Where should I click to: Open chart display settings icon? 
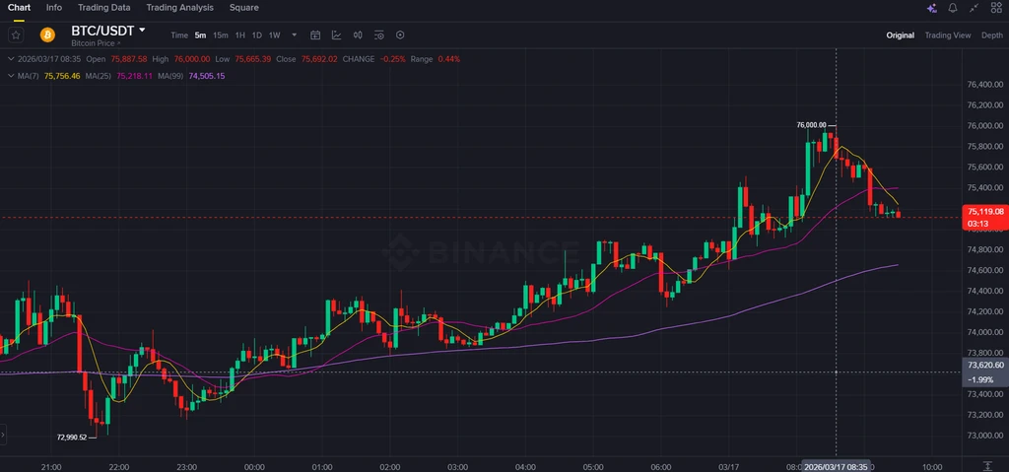coord(379,35)
